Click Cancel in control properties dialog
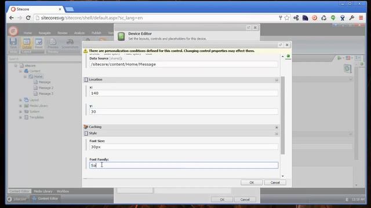Screen dimensions: 371x208 pyautogui.click(x=275, y=183)
